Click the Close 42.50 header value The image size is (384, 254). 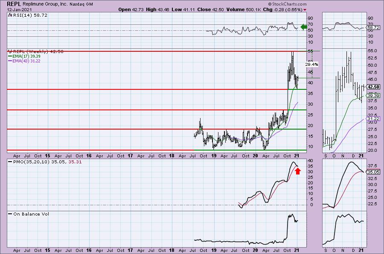pos(211,9)
